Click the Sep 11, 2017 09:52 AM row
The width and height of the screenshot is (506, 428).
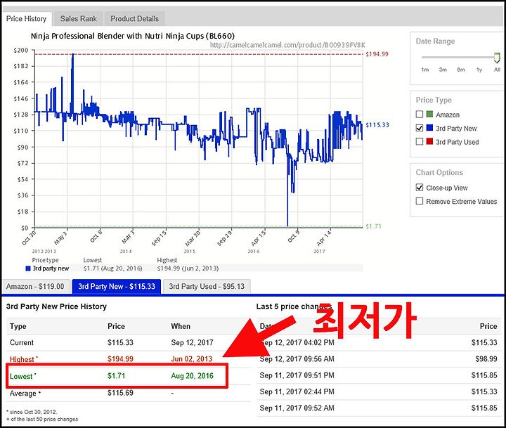tap(379, 408)
